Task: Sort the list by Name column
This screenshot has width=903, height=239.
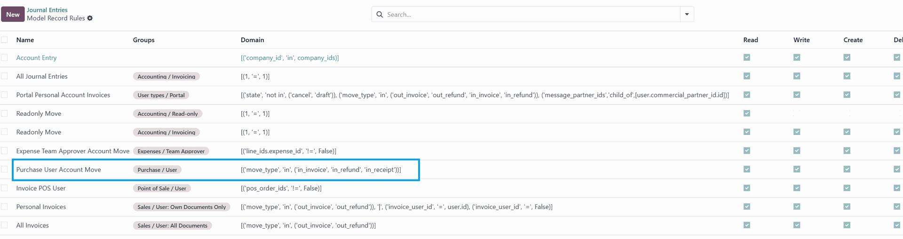Action: pos(25,40)
